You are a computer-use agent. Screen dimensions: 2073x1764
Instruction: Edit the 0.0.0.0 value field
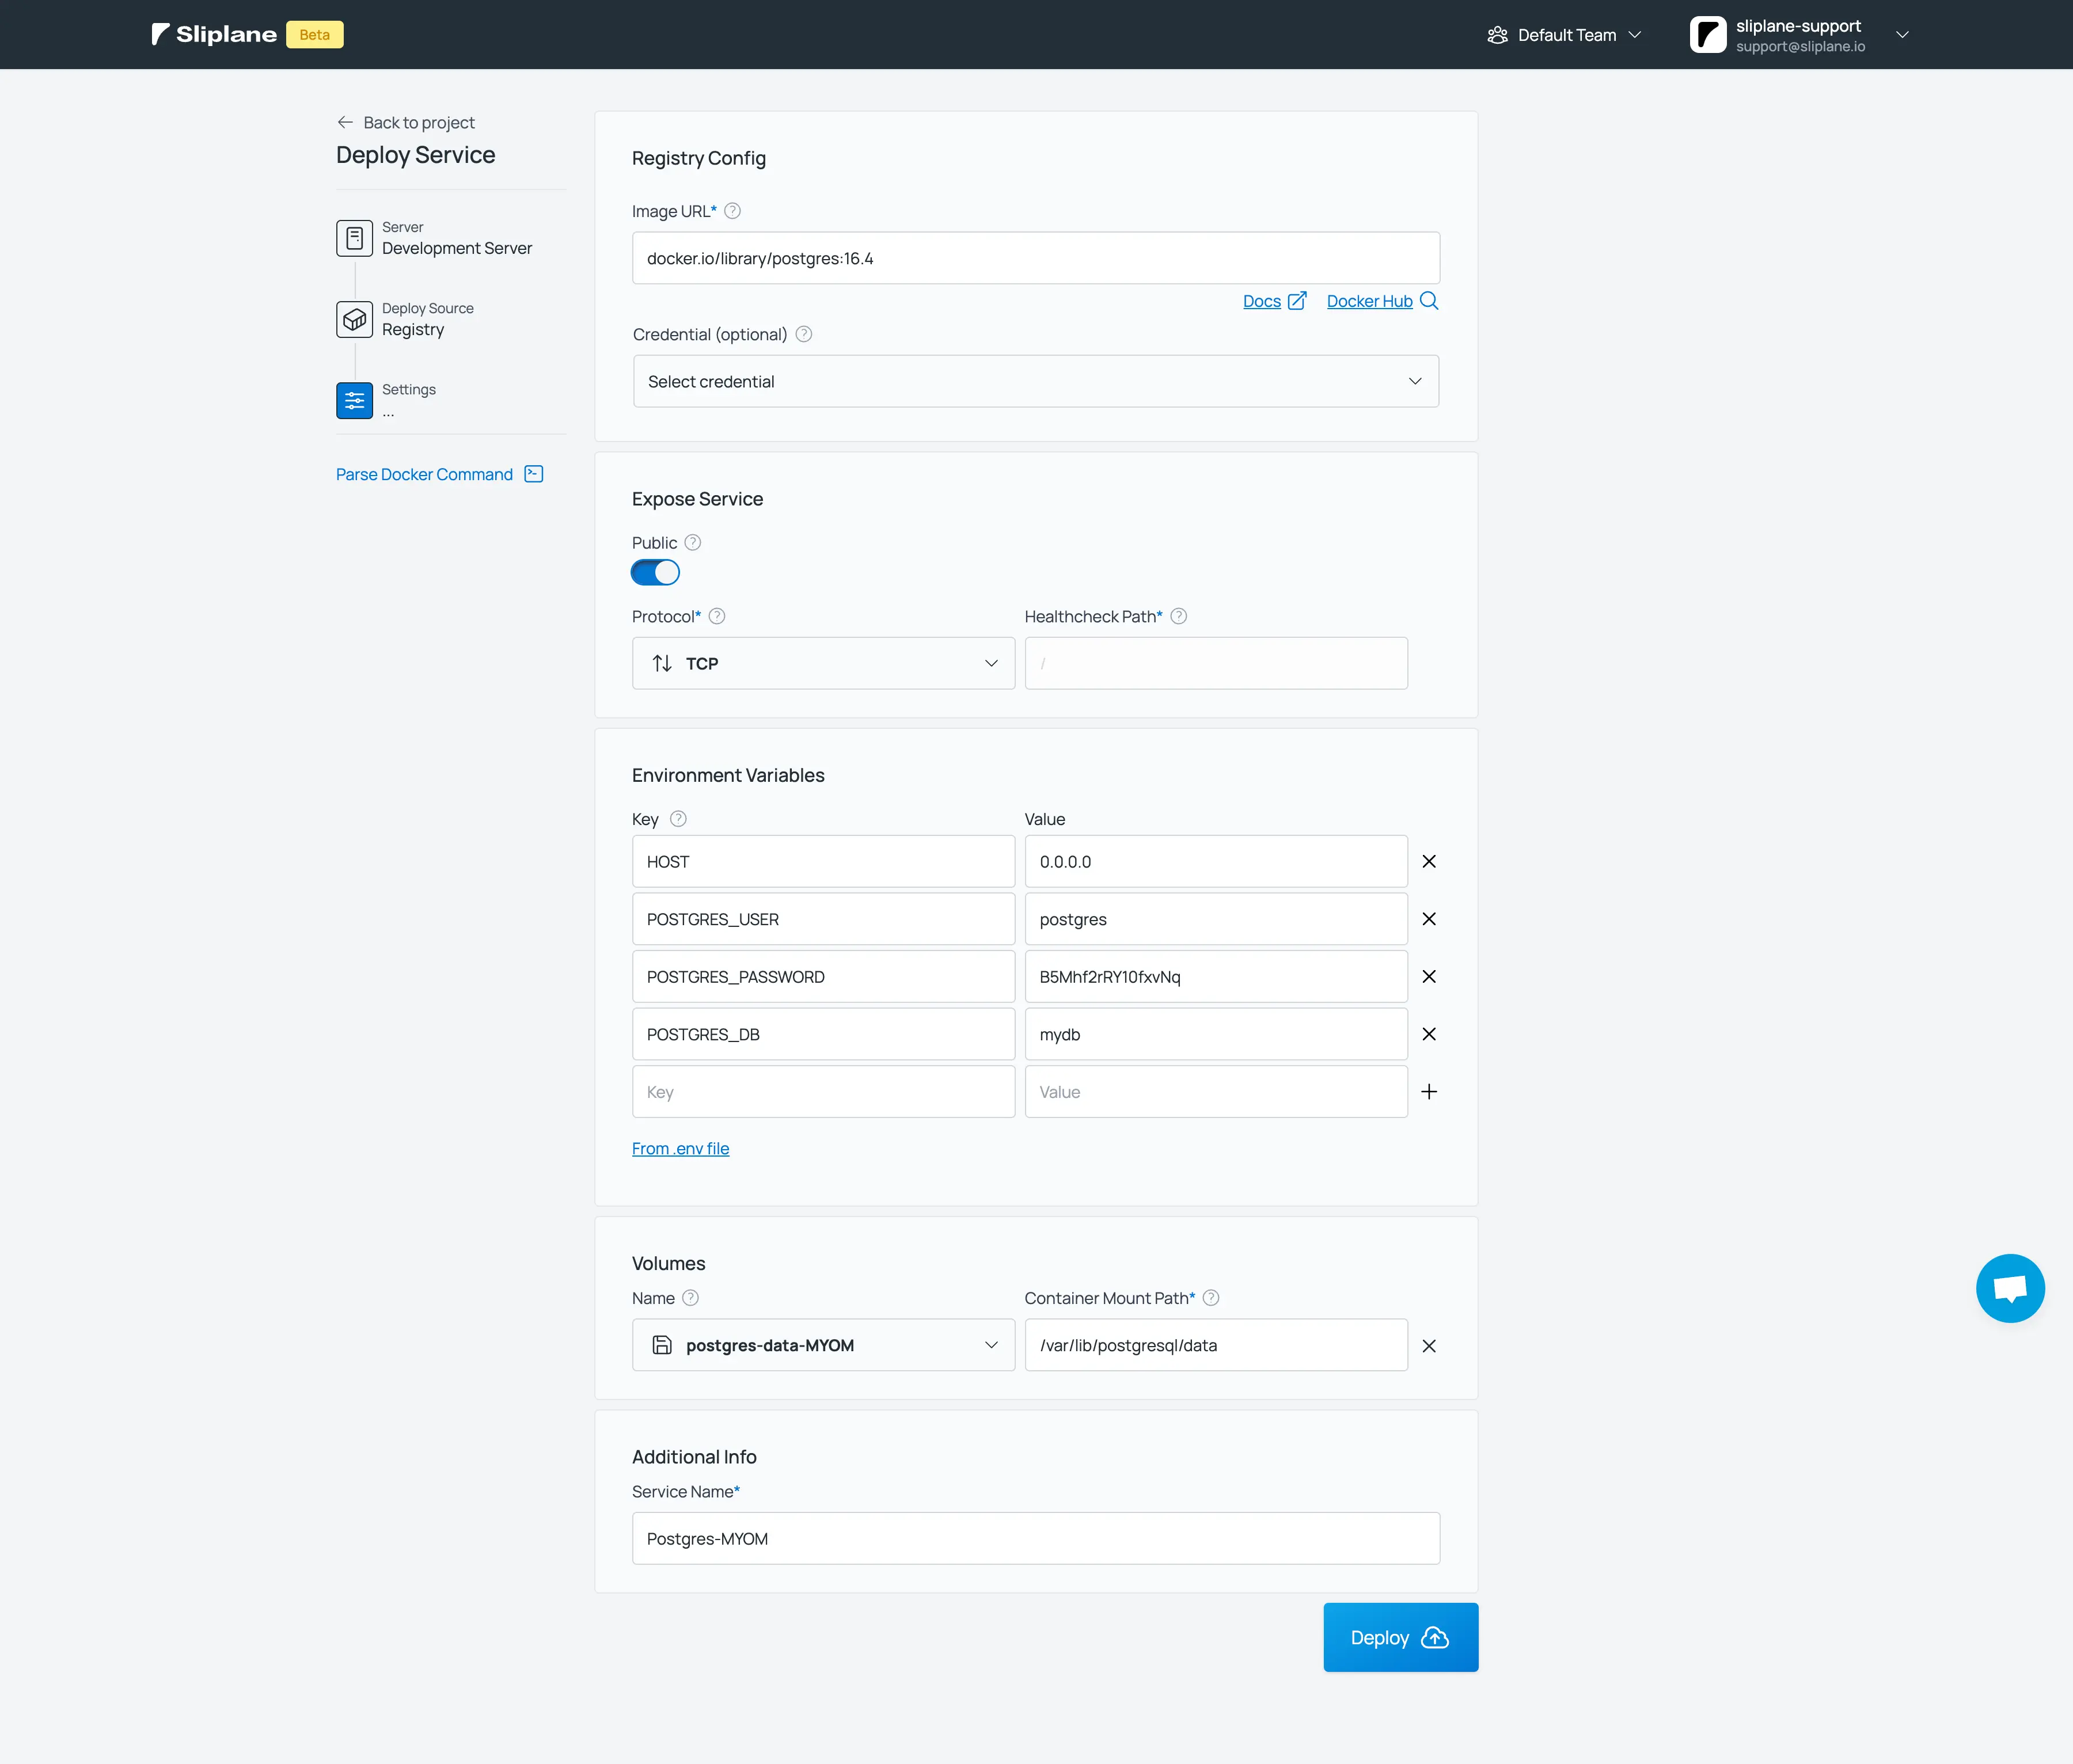(1216, 861)
